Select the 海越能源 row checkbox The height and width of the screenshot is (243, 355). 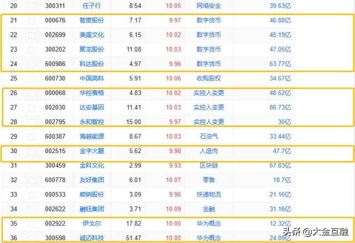(x=32, y=137)
